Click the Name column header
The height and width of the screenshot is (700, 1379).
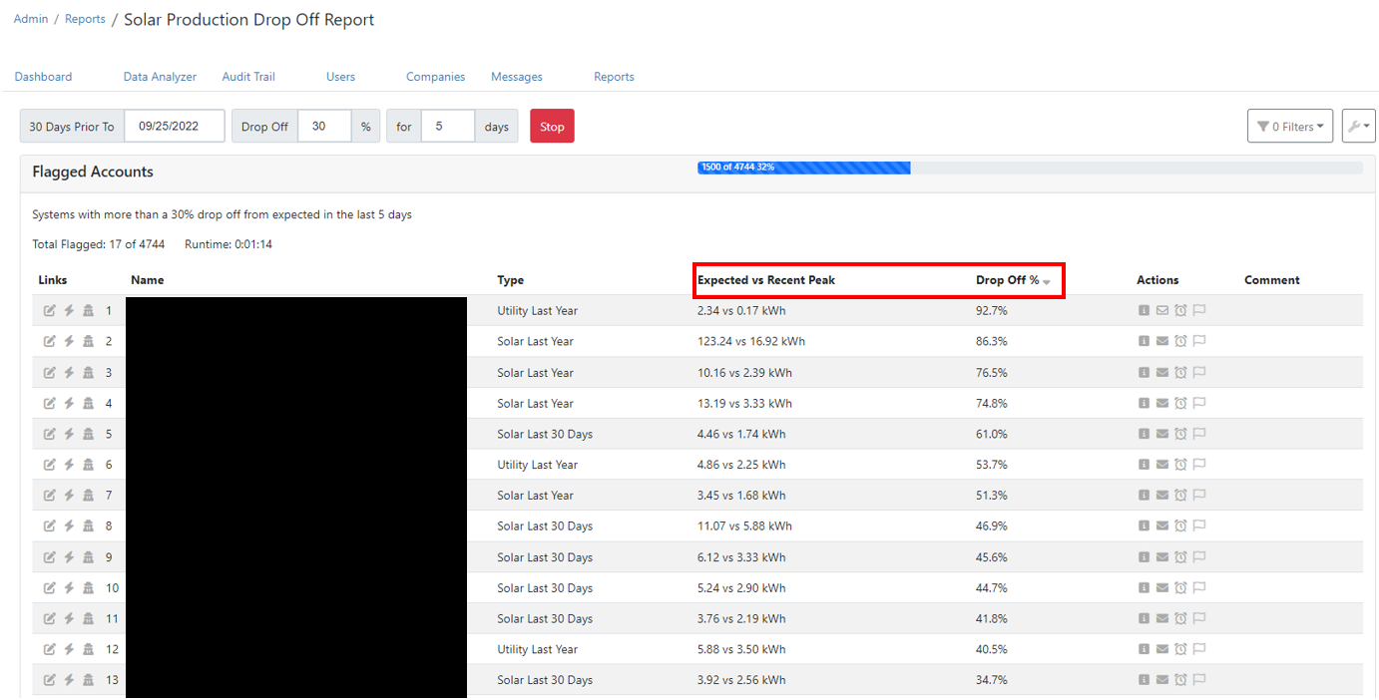[x=147, y=280]
